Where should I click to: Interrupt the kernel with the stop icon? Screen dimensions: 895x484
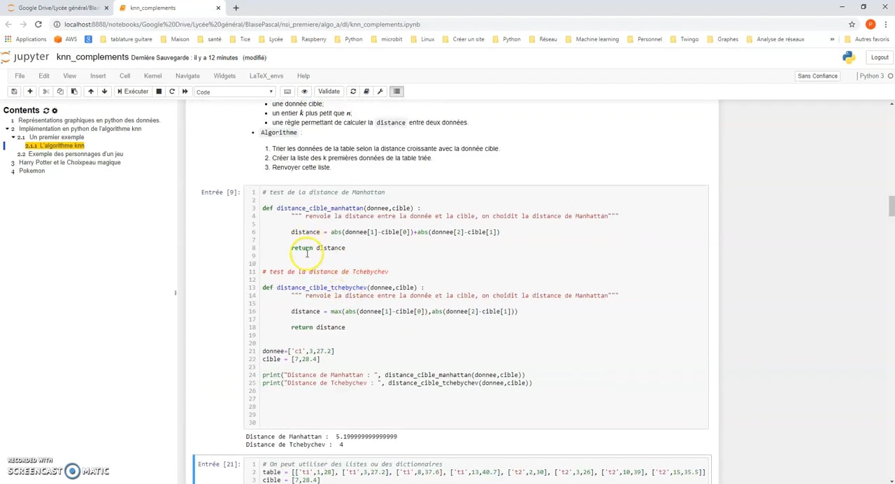(159, 92)
